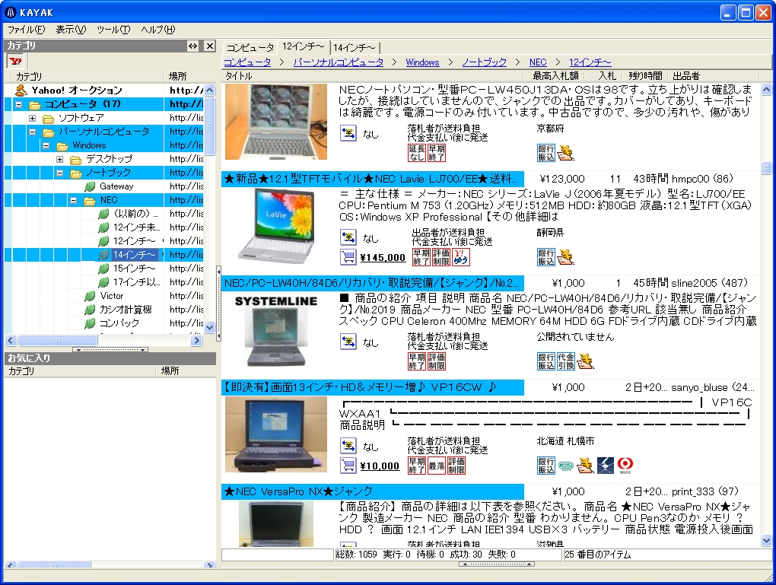This screenshot has height=585, width=776.
Task: Click the yen exchange icon in the VP16CW listing
Action: pos(348,446)
